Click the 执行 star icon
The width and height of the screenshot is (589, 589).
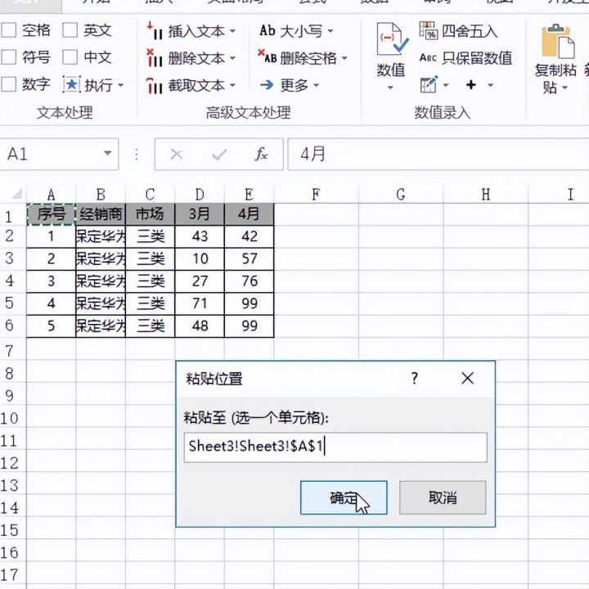[x=71, y=84]
